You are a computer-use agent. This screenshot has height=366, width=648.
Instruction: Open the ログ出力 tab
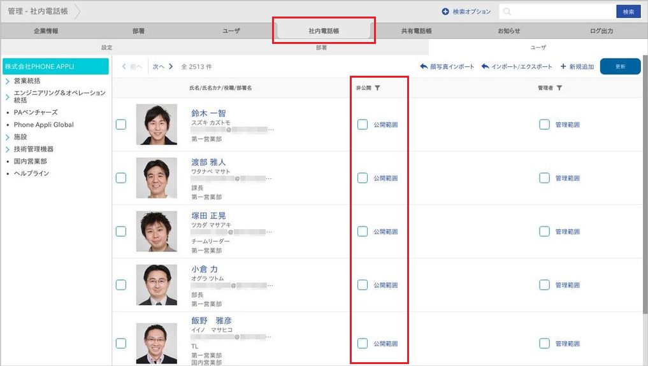point(601,31)
